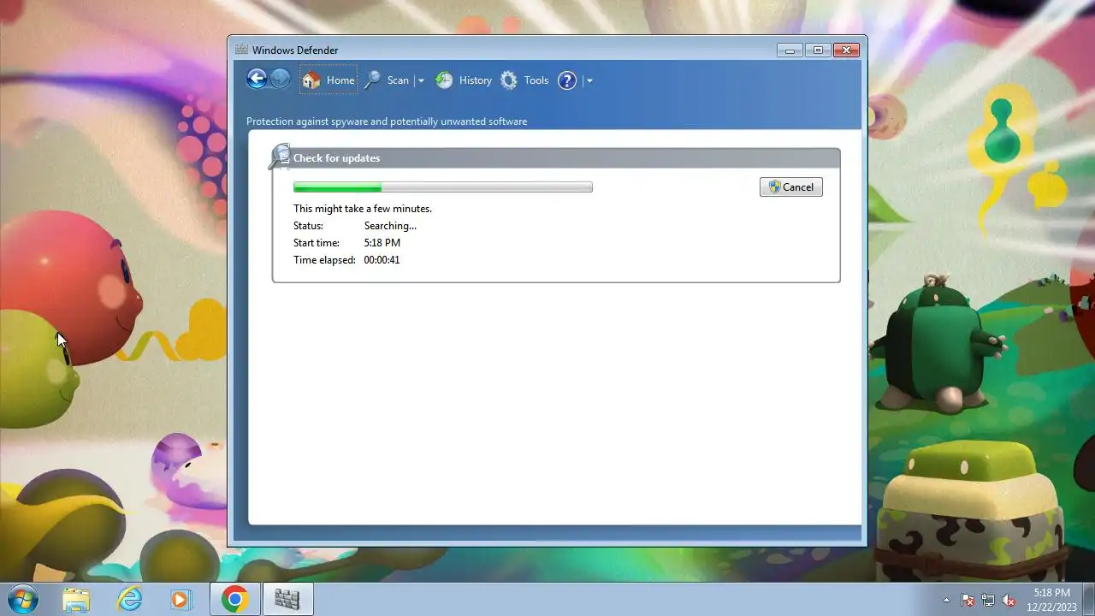Click the Windows Defender title bar icon
The height and width of the screenshot is (616, 1095).
[x=241, y=50]
